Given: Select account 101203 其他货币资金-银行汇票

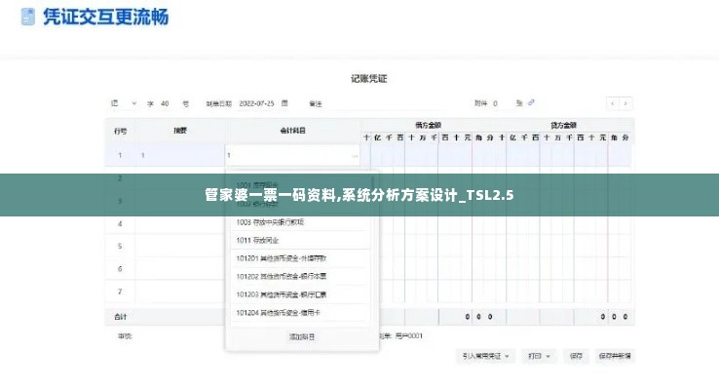Looking at the screenshot, I should coord(300,294).
